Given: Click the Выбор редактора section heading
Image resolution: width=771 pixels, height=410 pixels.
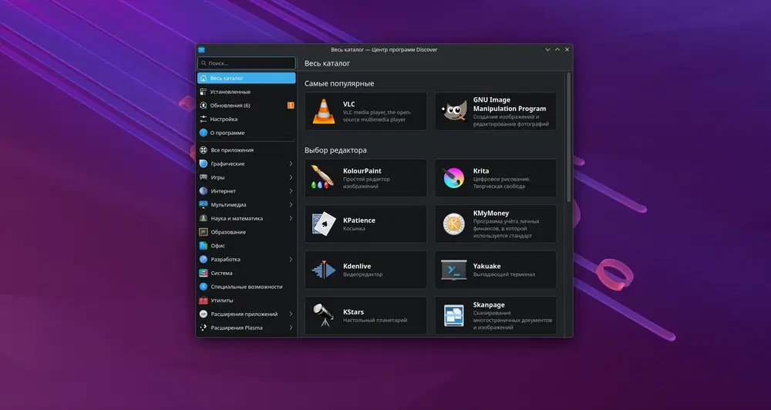Looking at the screenshot, I should [x=335, y=150].
